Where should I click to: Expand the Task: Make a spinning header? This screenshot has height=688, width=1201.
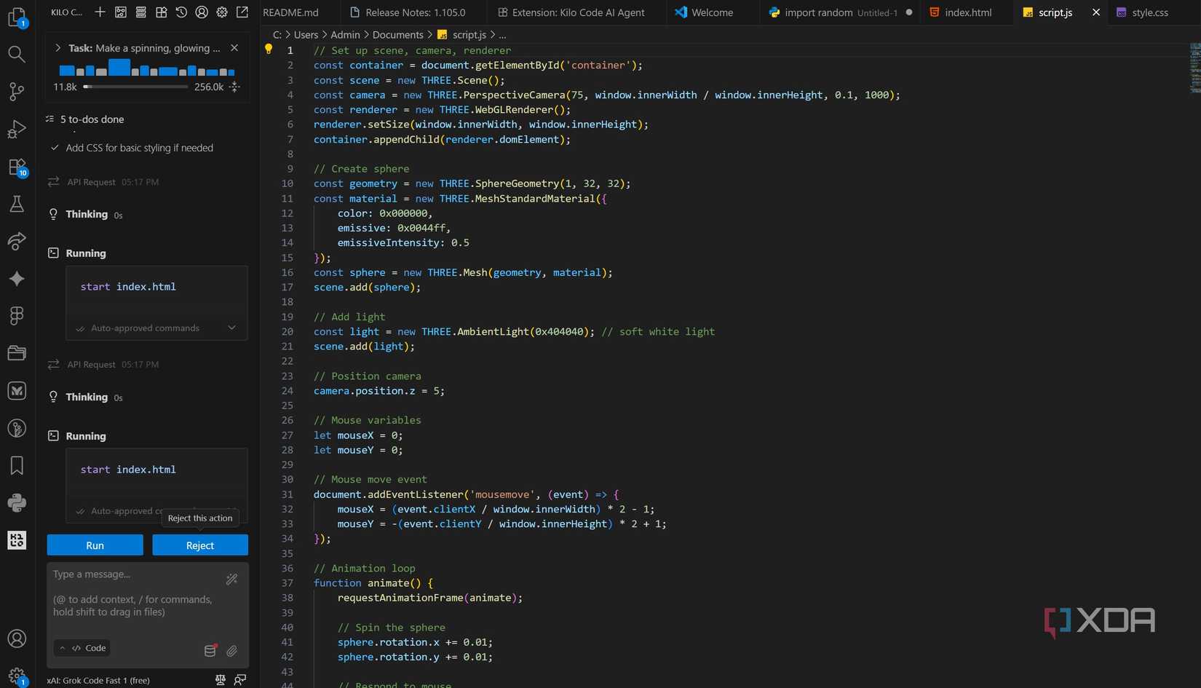(57, 48)
